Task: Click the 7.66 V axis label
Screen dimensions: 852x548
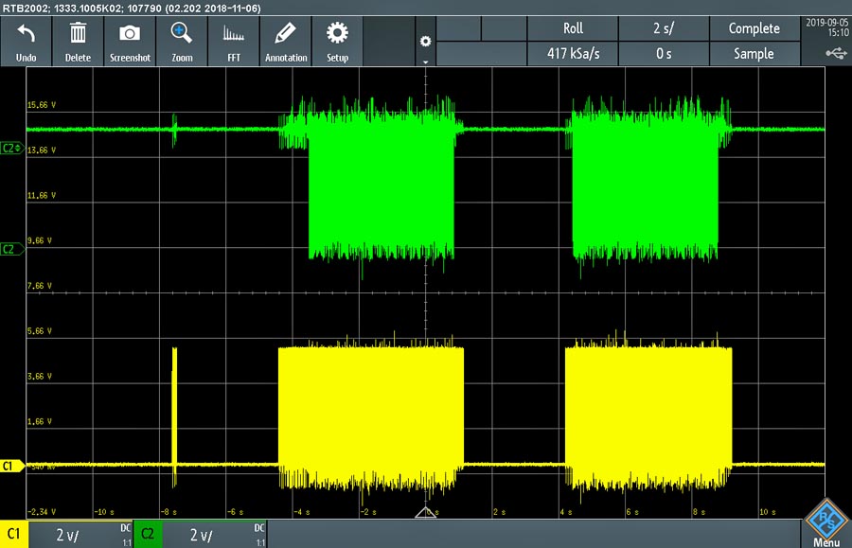Action: [40, 286]
